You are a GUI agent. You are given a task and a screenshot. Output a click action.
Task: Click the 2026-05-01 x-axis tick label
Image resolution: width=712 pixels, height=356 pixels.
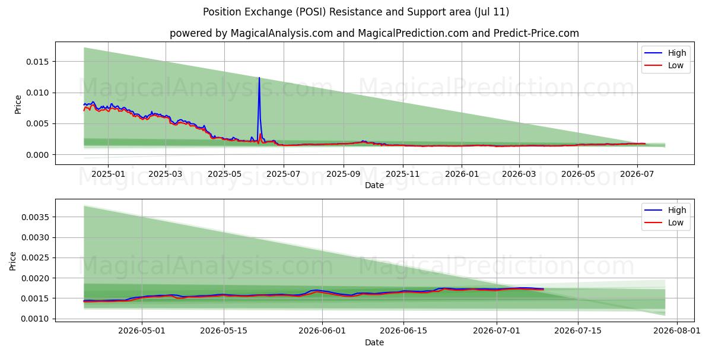tap(142, 331)
